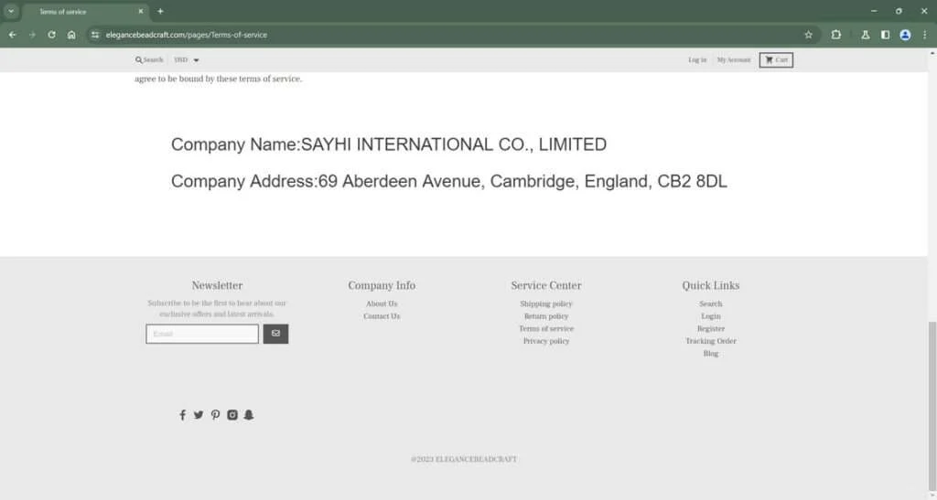
Task: Open the Chrome profile avatar
Action: pyautogui.click(x=905, y=35)
